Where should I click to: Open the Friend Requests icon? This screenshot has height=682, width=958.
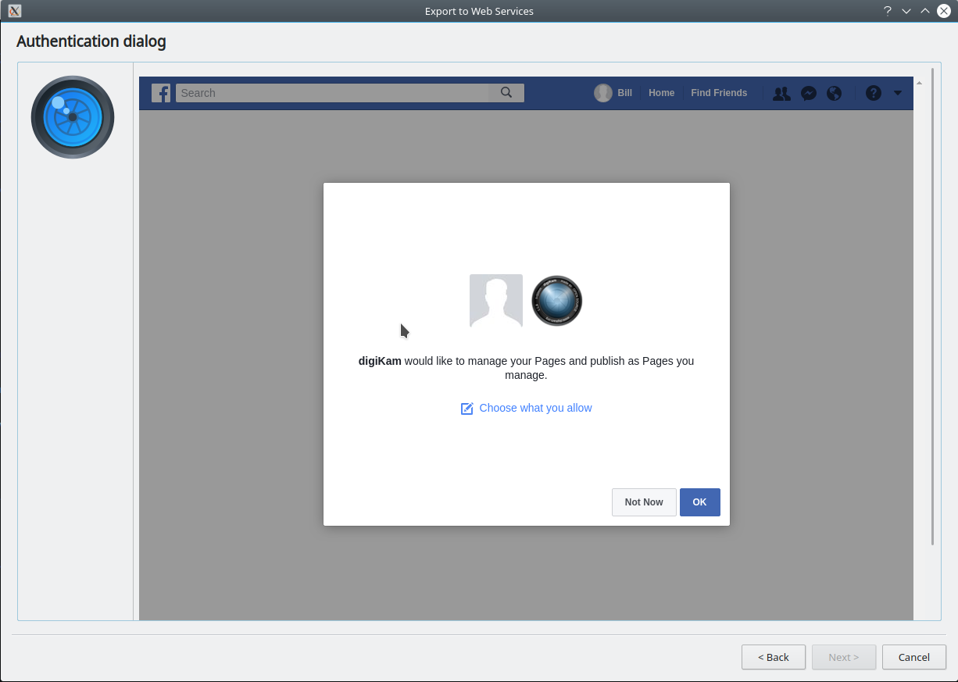pos(781,93)
